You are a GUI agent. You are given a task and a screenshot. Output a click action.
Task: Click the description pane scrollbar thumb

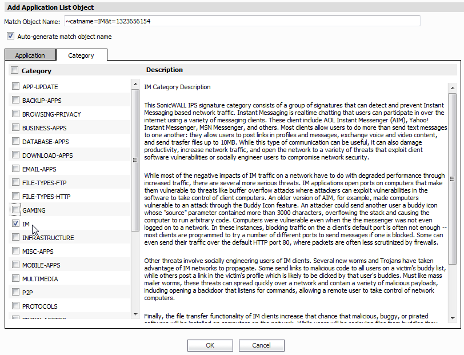tap(453, 179)
